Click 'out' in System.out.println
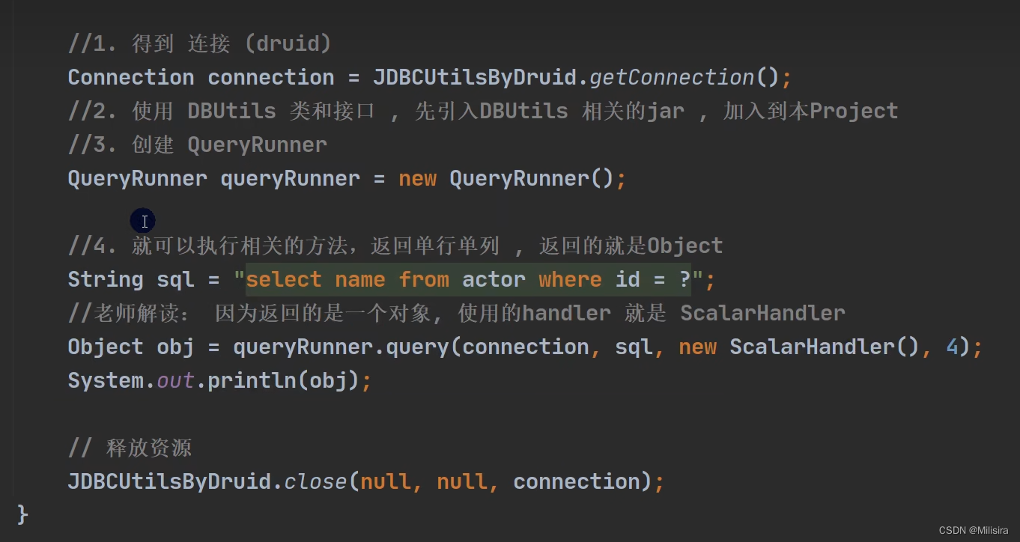Image resolution: width=1020 pixels, height=542 pixels. tap(175, 381)
